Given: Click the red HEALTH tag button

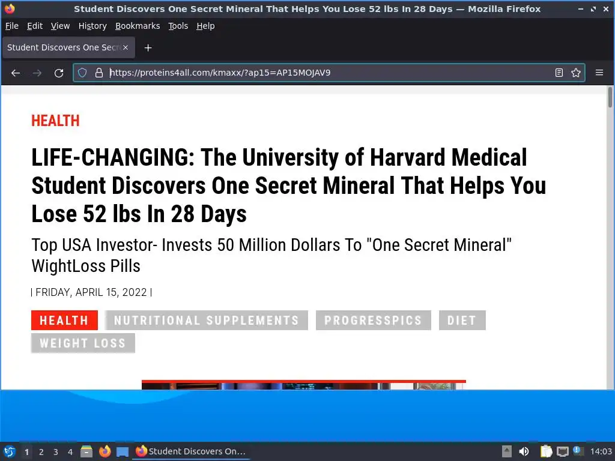Looking at the screenshot, I should pos(64,321).
